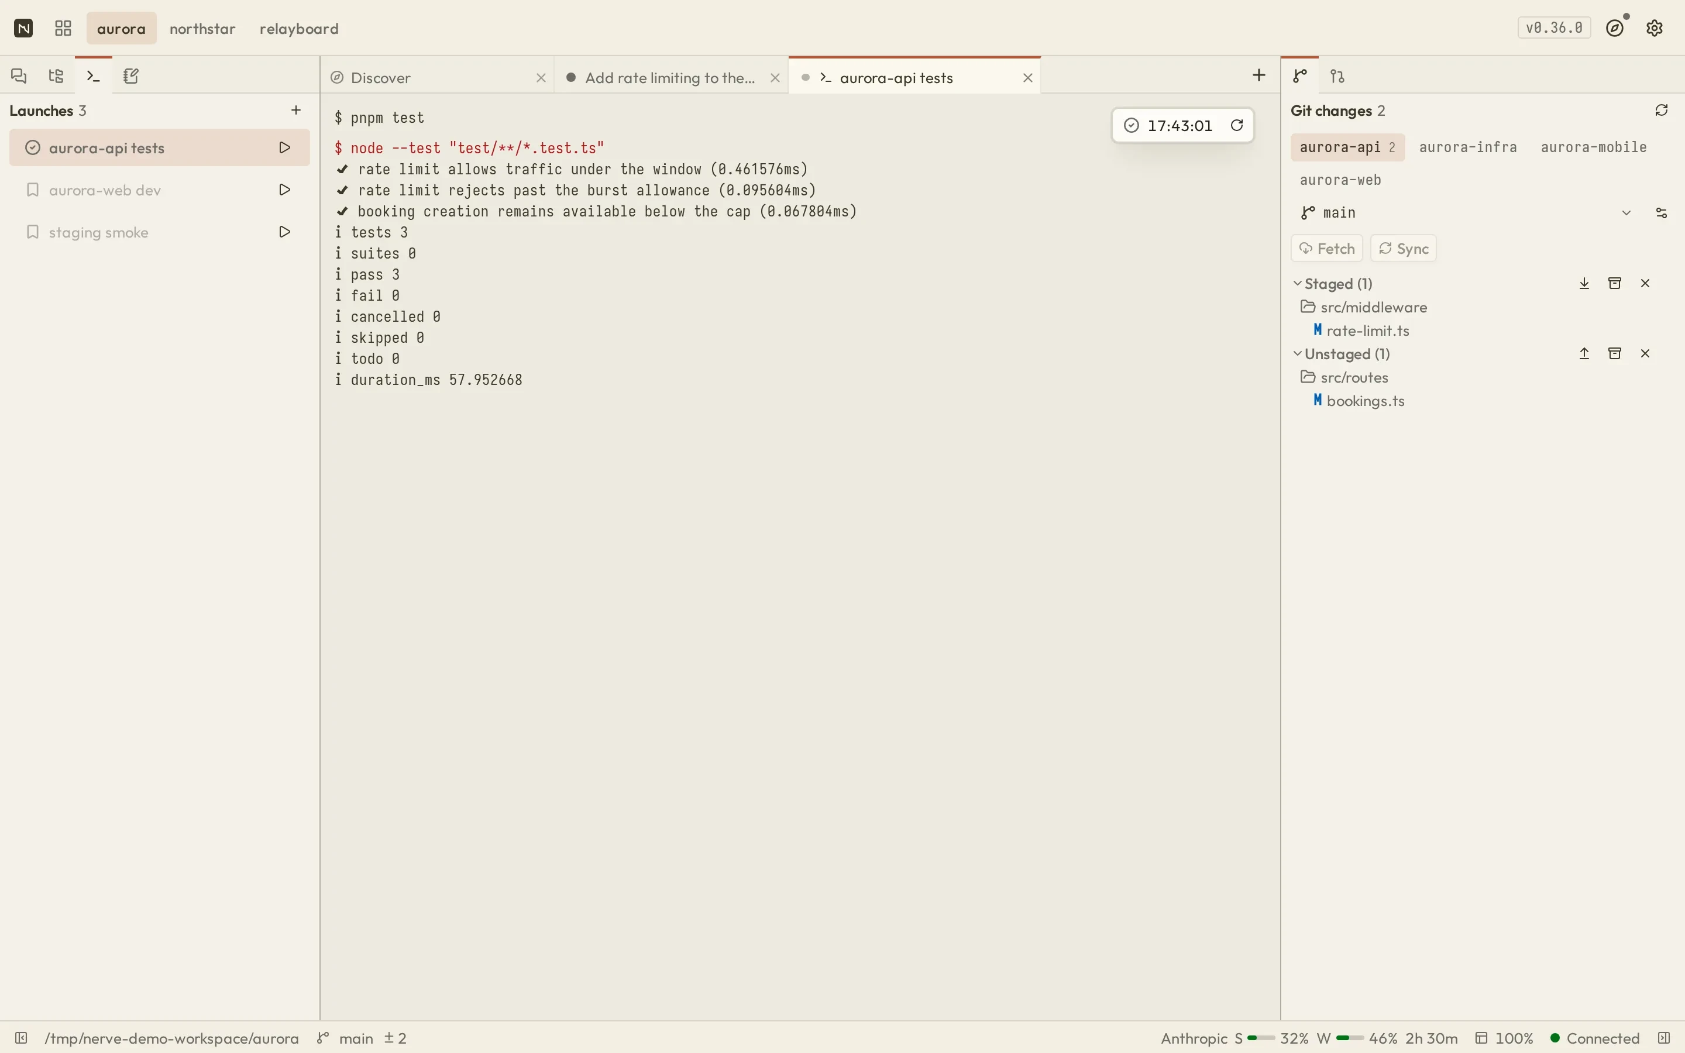Run the staging smoke launch

284,232
